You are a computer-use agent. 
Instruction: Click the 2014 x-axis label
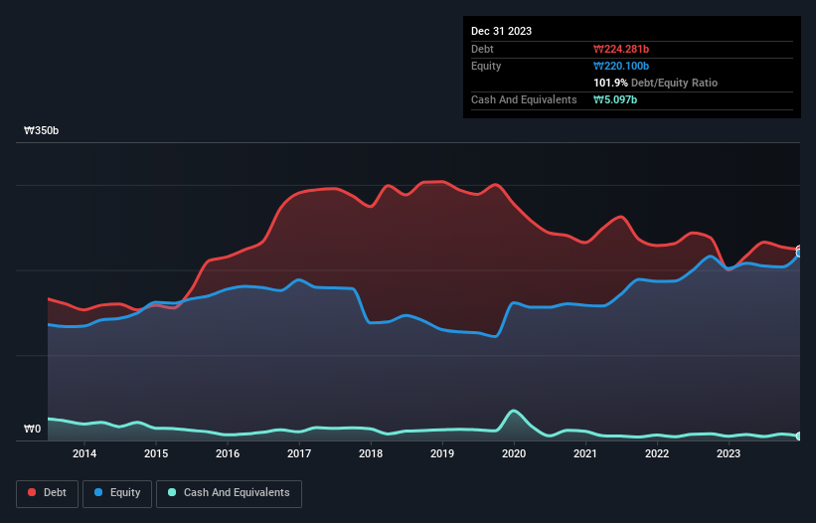84,453
